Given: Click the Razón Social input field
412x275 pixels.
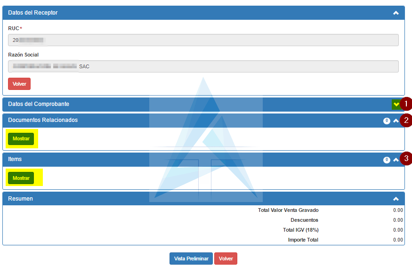Looking at the screenshot, I should (x=203, y=66).
